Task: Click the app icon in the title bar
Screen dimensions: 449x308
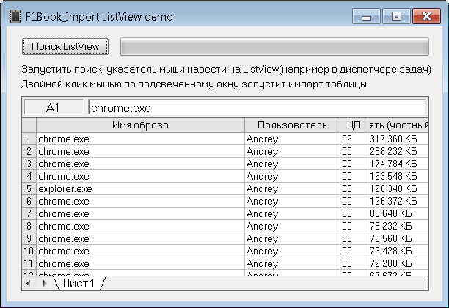Action: pyautogui.click(x=15, y=17)
